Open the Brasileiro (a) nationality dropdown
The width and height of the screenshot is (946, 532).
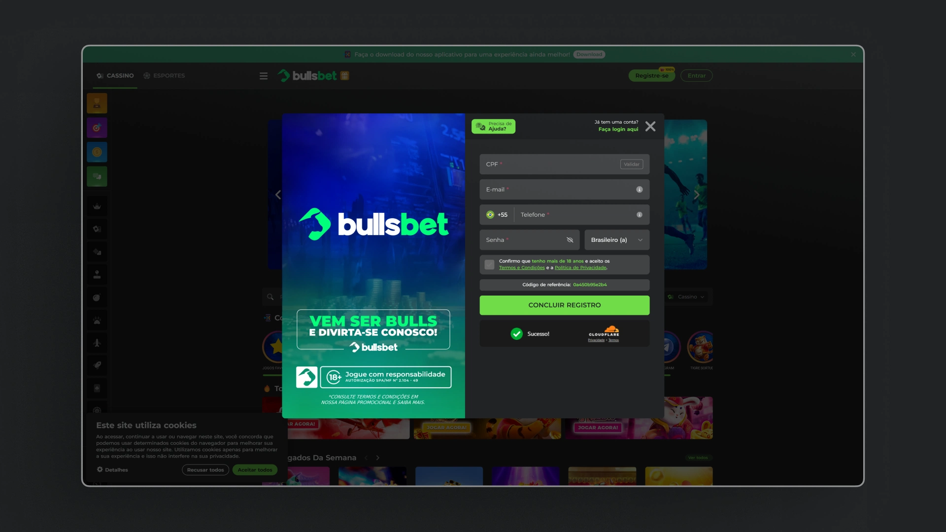tap(616, 240)
